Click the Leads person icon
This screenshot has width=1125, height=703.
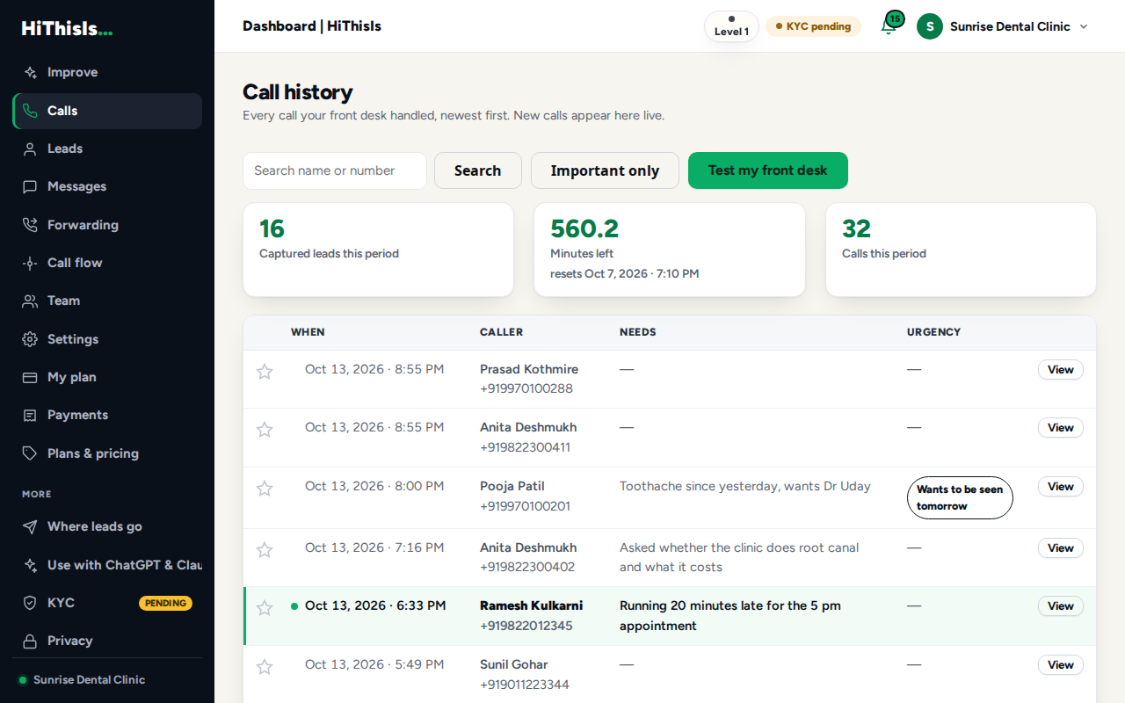[30, 149]
